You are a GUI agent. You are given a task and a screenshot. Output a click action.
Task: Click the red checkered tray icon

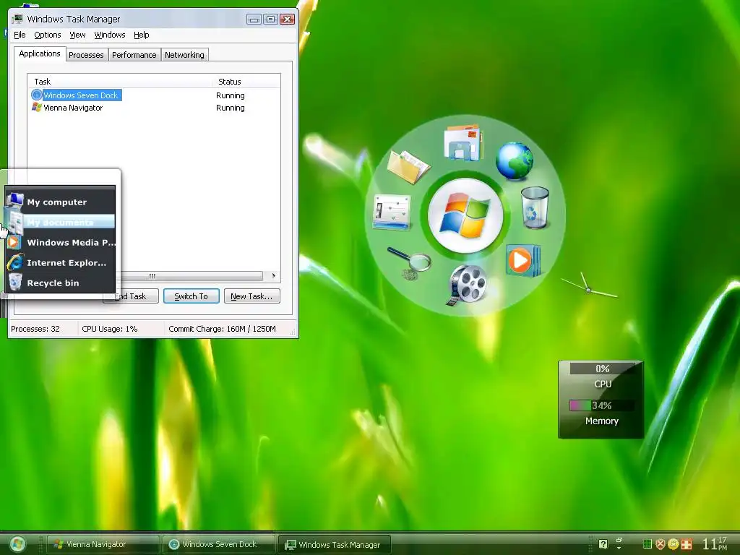pyautogui.click(x=687, y=544)
